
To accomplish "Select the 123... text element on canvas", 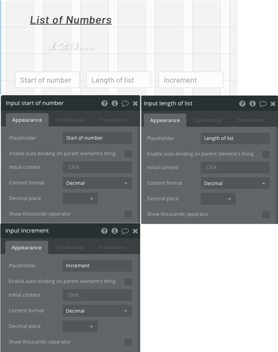I will [70, 46].
